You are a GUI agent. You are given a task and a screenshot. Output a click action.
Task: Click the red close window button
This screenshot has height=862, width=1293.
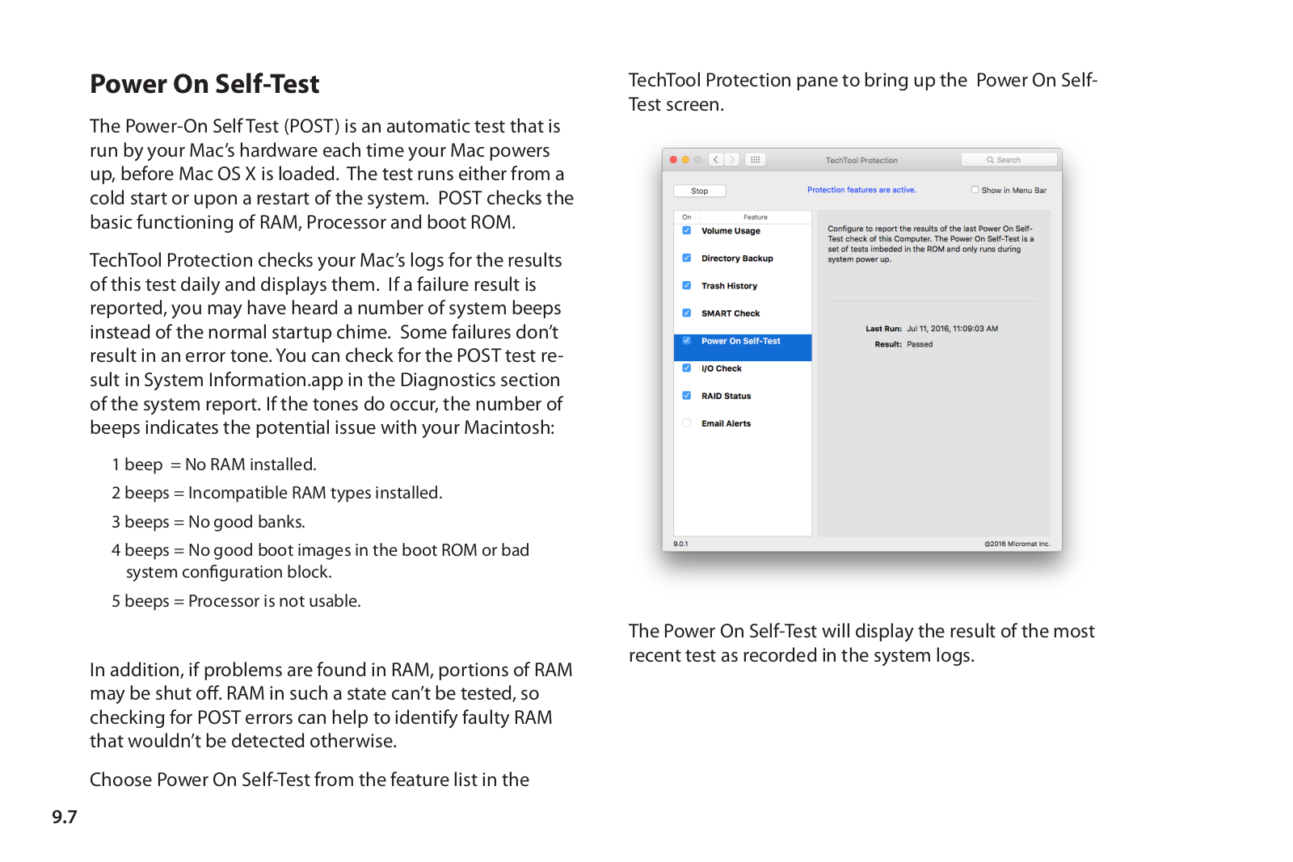(x=673, y=160)
